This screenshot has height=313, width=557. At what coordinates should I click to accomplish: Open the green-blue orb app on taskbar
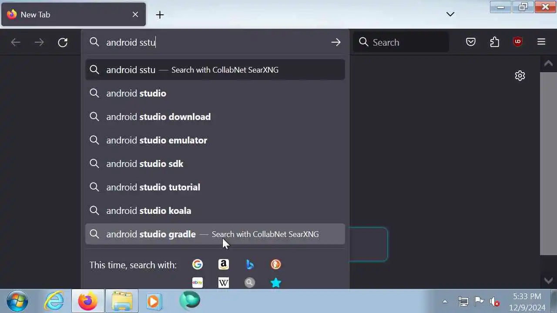pyautogui.click(x=190, y=300)
